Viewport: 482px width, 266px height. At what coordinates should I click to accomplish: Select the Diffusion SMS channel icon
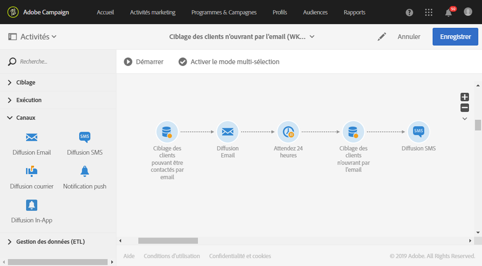tap(85, 137)
